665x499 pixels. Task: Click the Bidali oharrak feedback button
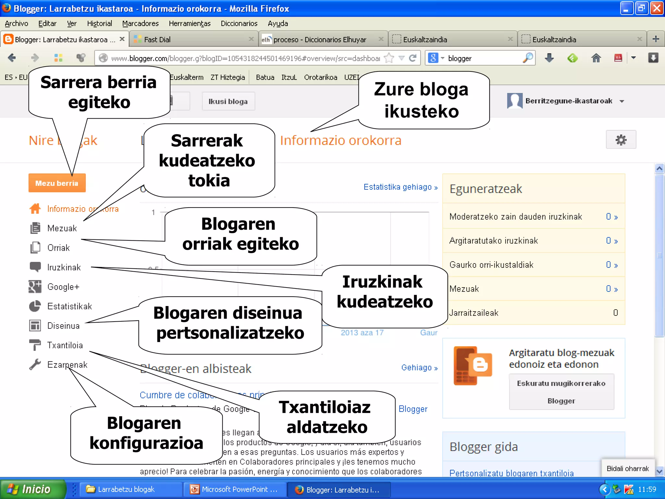tap(628, 468)
